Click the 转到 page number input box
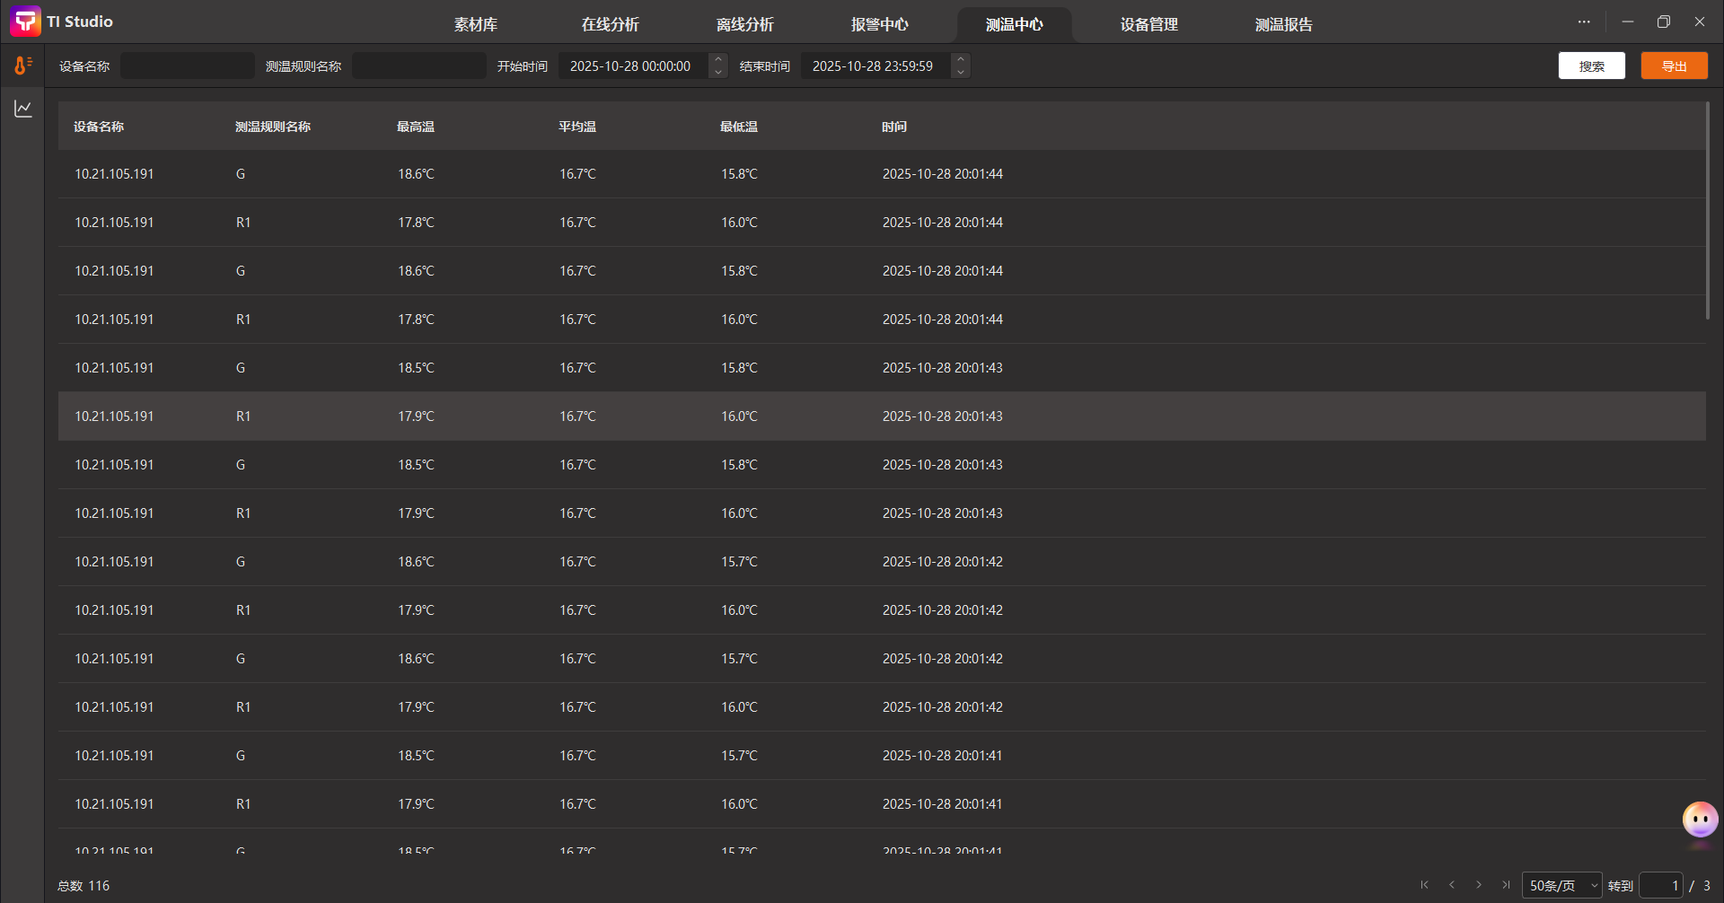The image size is (1724, 903). (1660, 885)
